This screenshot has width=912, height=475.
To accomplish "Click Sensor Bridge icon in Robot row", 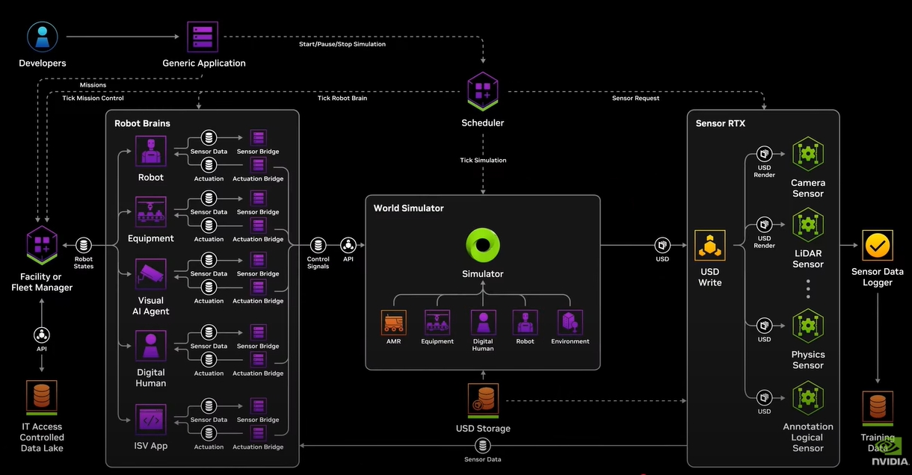I will click(x=258, y=137).
